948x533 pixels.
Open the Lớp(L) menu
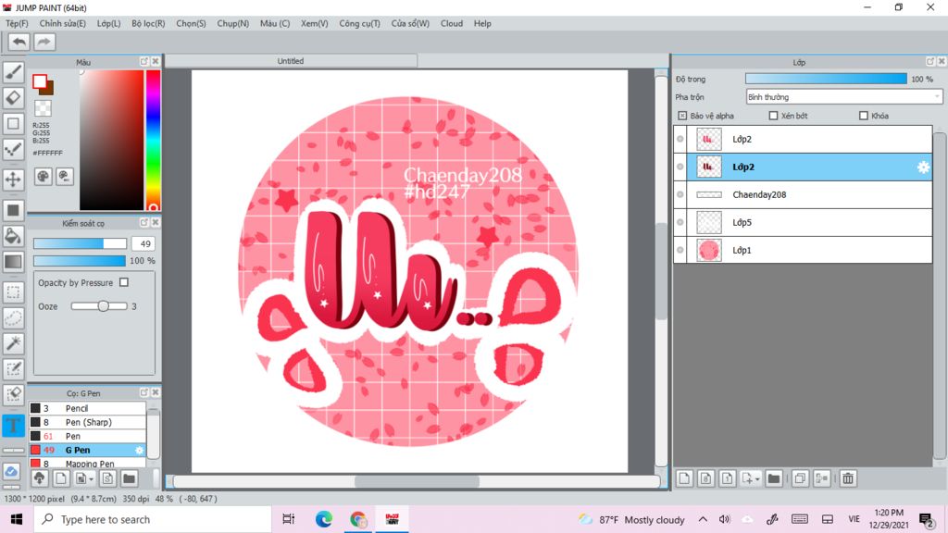tap(109, 23)
